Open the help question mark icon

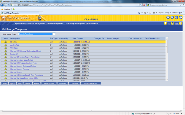(180, 23)
